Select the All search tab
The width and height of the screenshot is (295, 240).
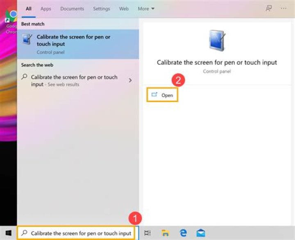tap(29, 9)
